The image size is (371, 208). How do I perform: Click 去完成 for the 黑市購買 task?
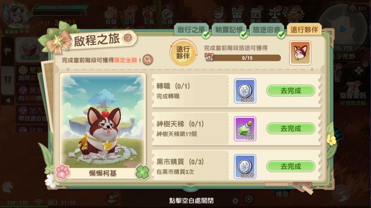tap(291, 166)
